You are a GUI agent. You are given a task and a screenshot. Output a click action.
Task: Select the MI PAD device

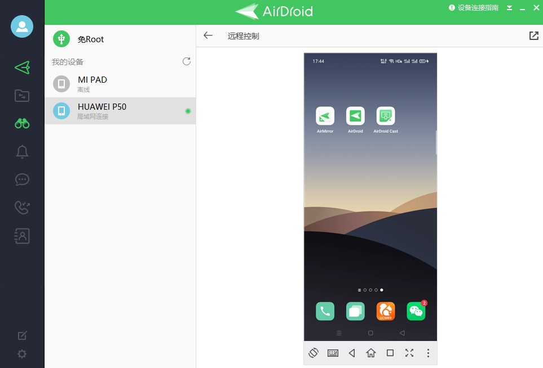(x=120, y=84)
